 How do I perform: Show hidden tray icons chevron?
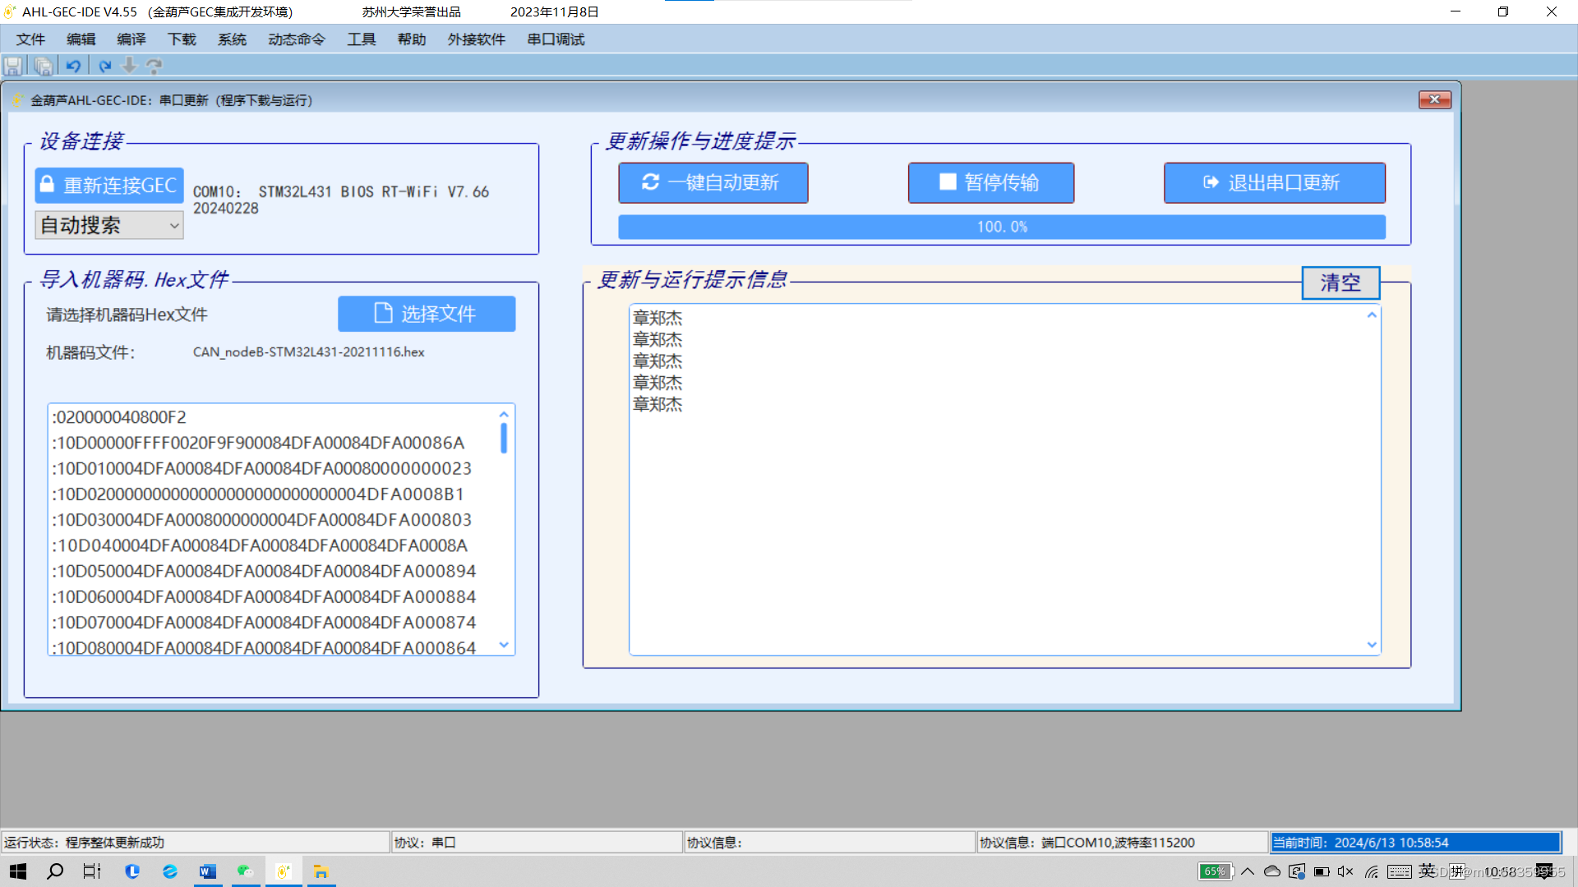(x=1248, y=871)
